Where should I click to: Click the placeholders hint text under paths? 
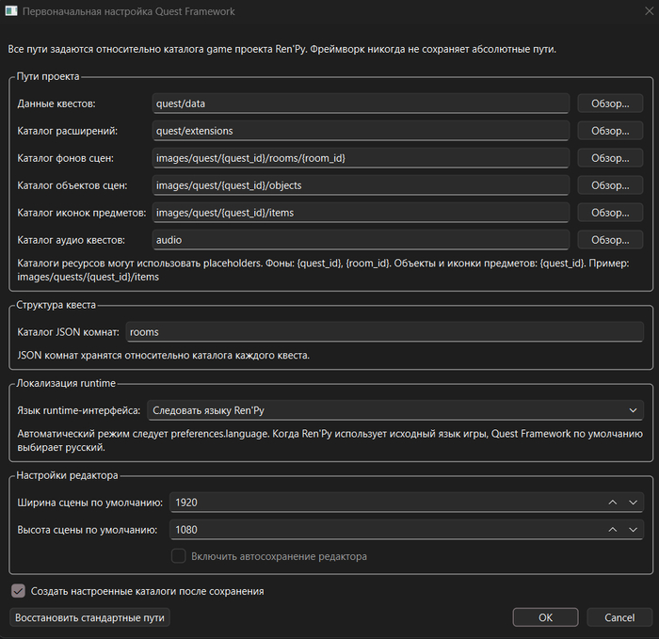point(323,270)
